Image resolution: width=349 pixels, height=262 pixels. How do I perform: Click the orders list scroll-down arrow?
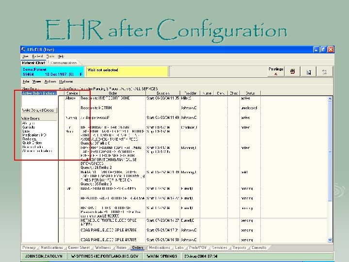[330, 240]
